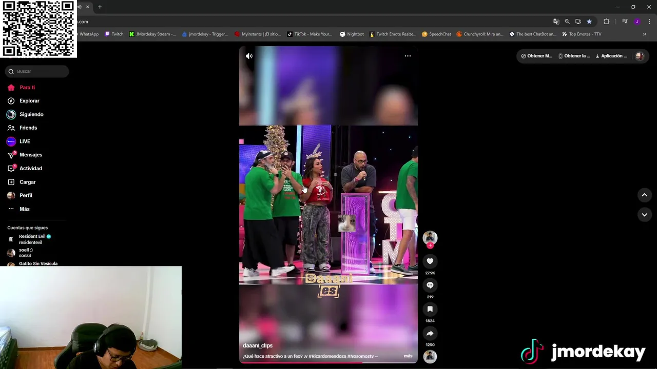
Task: Click the daaani_clips username
Action: click(258, 345)
